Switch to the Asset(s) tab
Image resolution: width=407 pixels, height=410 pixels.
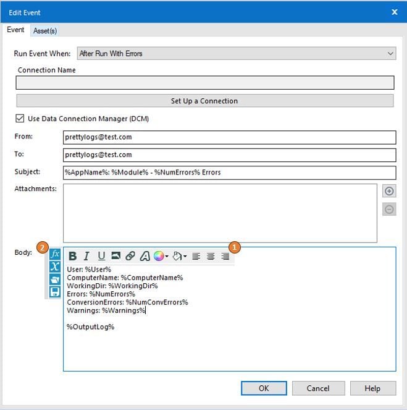click(x=45, y=30)
